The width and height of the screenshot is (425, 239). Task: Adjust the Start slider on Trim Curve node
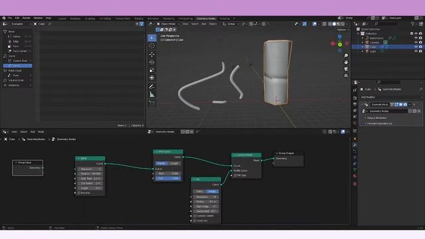tap(168, 173)
